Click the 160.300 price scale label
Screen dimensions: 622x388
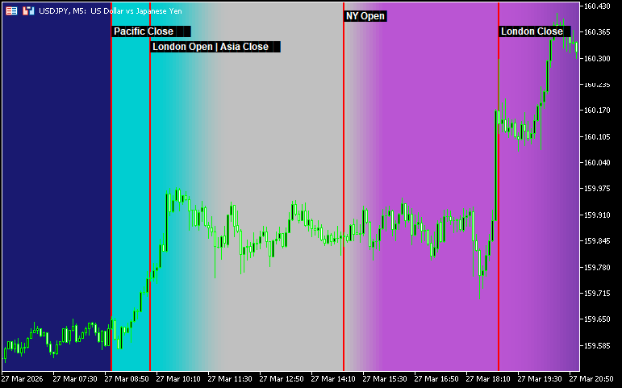(598, 59)
